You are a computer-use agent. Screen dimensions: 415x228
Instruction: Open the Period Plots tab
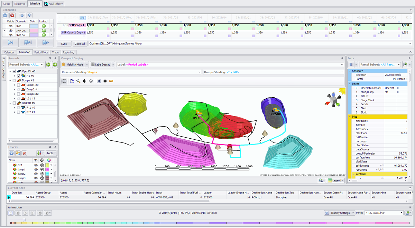point(41,52)
